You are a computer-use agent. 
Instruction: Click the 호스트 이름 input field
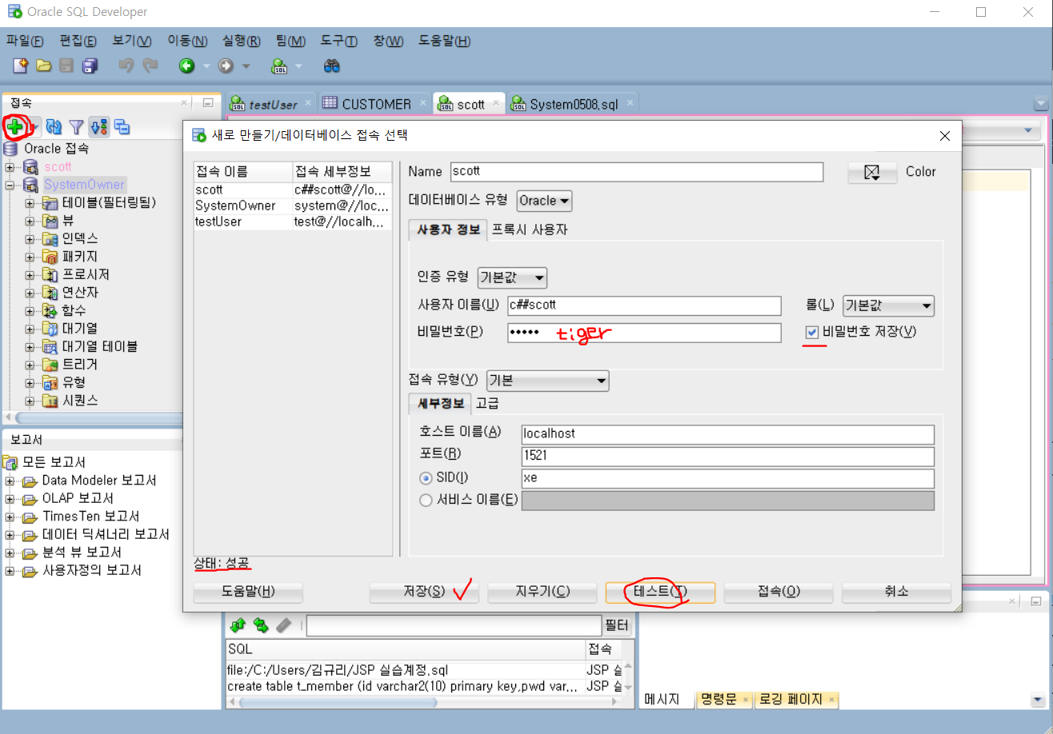pyautogui.click(x=727, y=433)
